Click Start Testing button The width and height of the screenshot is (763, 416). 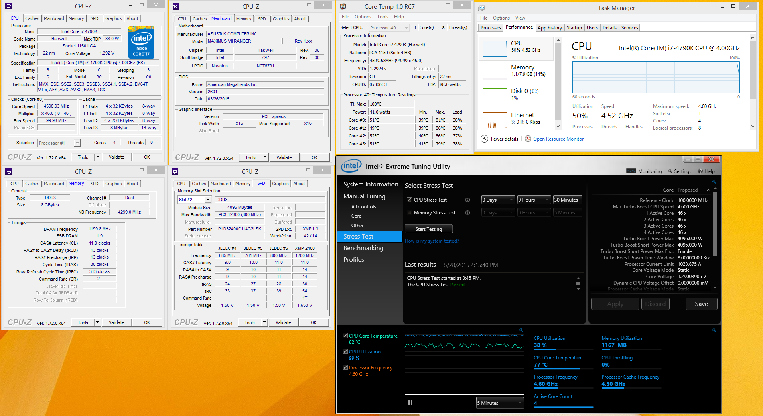429,229
